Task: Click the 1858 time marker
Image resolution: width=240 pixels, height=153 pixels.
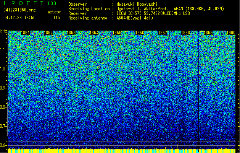Action: (x=185, y=33)
